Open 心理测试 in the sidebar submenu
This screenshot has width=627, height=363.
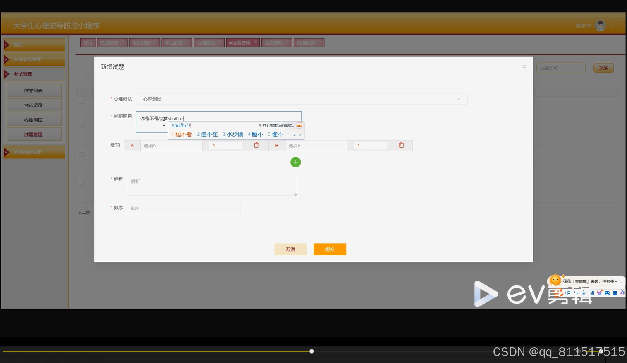coord(34,120)
